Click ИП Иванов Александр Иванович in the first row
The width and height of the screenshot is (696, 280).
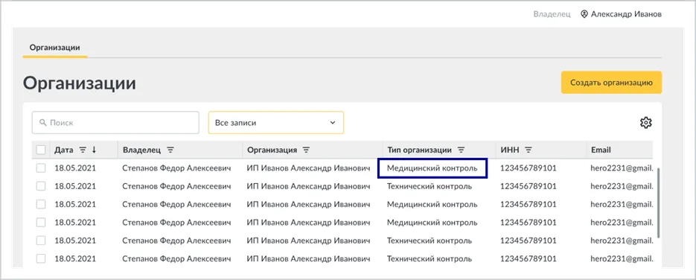tap(308, 168)
